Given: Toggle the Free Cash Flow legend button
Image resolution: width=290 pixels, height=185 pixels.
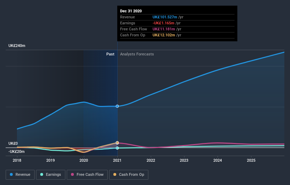Looking at the screenshot, I should pyautogui.click(x=87, y=175).
